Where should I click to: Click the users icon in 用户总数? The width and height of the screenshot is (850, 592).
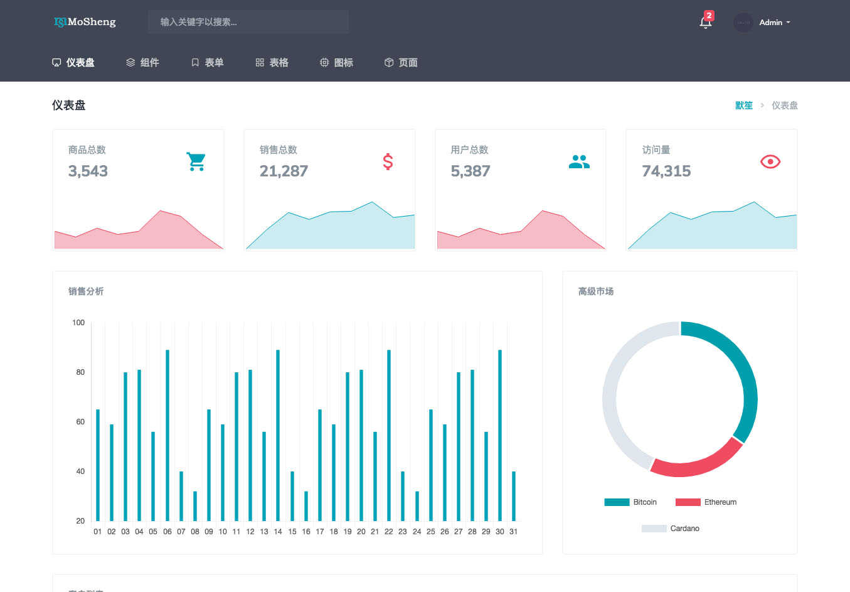click(579, 162)
